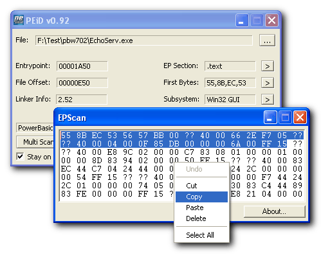Minimize the PEiD v0.92 window
Viewport: 321px width, 257px height.
(242, 21)
